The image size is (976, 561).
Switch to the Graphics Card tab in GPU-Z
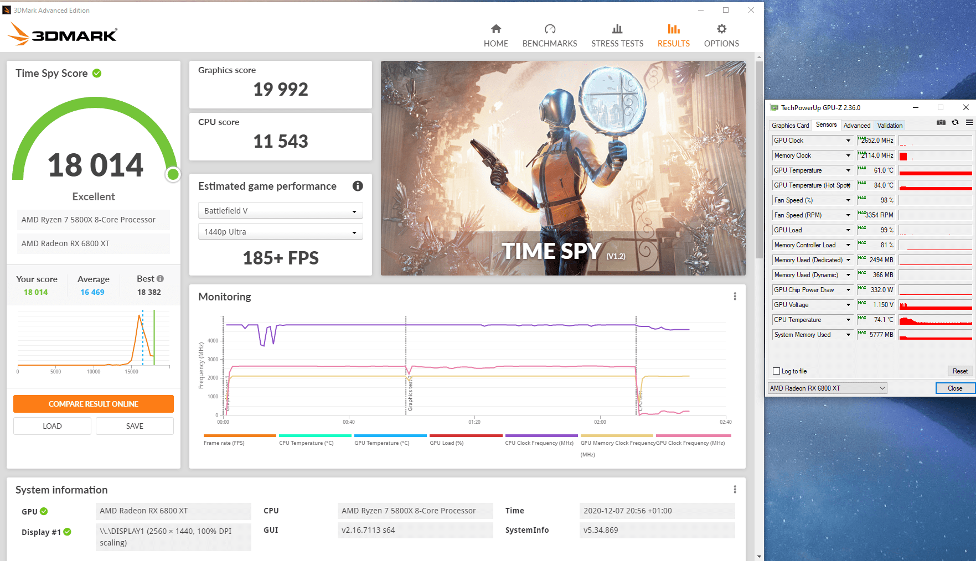pos(790,126)
